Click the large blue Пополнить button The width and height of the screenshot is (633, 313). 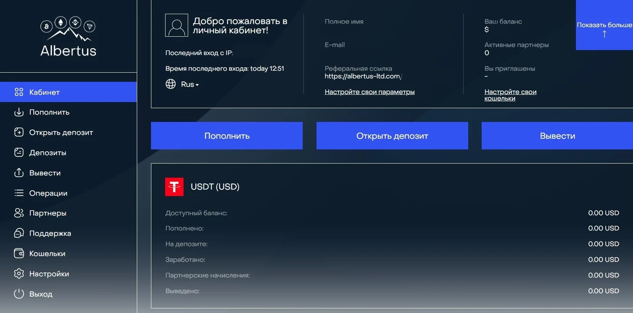[227, 136]
